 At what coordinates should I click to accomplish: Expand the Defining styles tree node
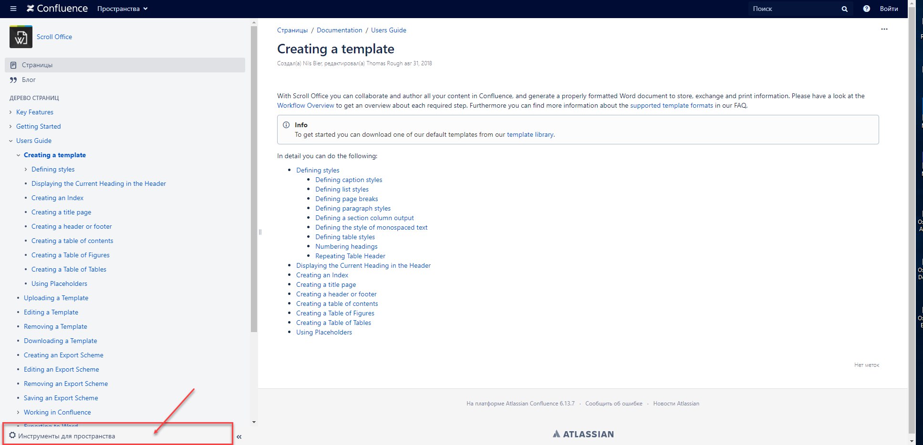pyautogui.click(x=26, y=169)
